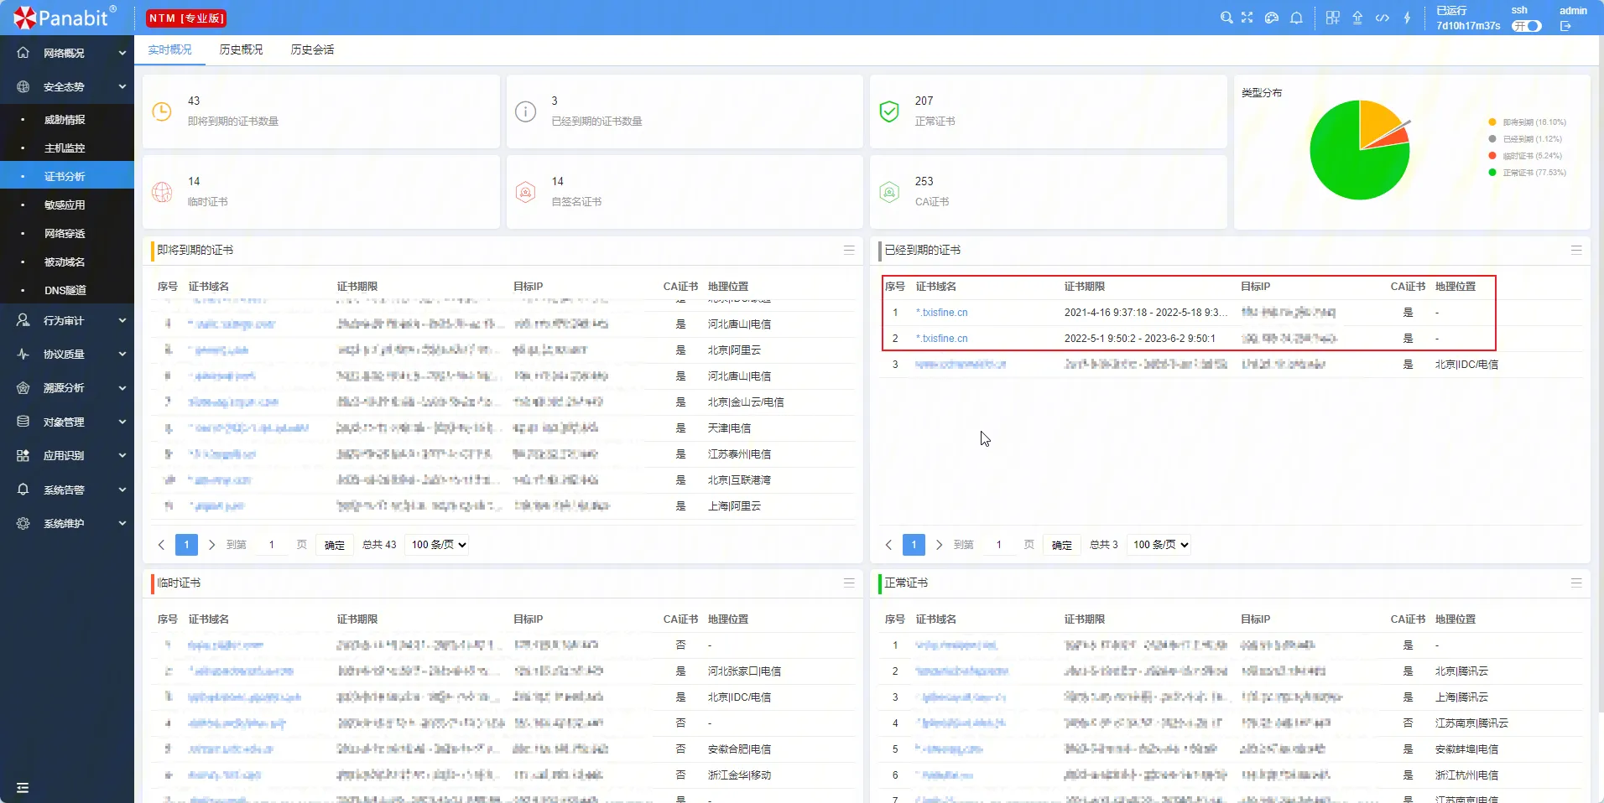The height and width of the screenshot is (803, 1604).
Task: Collapse sidebar using bottom-left menu icon
Action: coord(23,787)
